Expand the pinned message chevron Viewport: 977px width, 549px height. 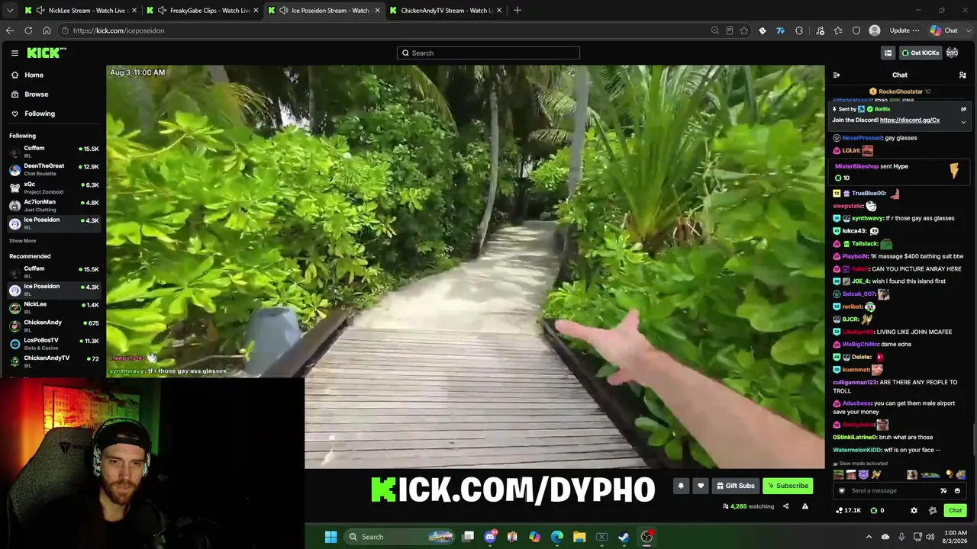[x=963, y=122]
